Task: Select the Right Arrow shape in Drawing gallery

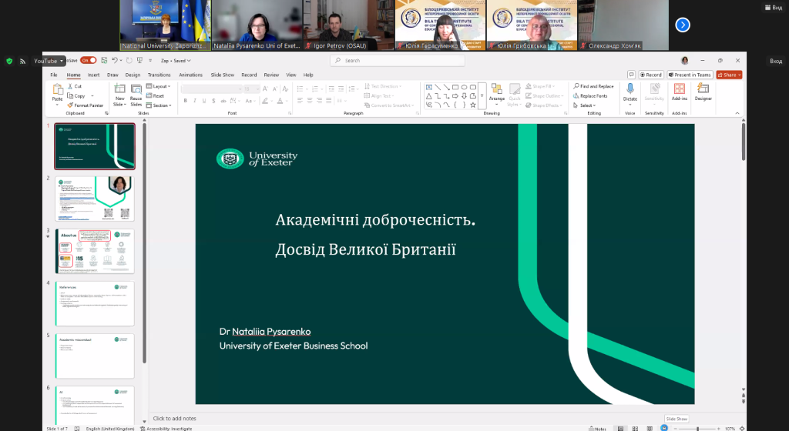Action: click(455, 96)
